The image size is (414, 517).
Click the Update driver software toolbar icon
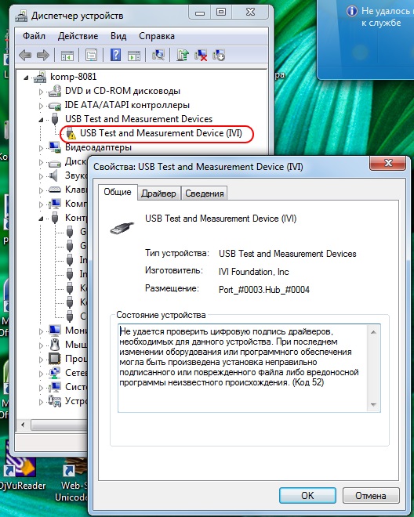coord(183,55)
